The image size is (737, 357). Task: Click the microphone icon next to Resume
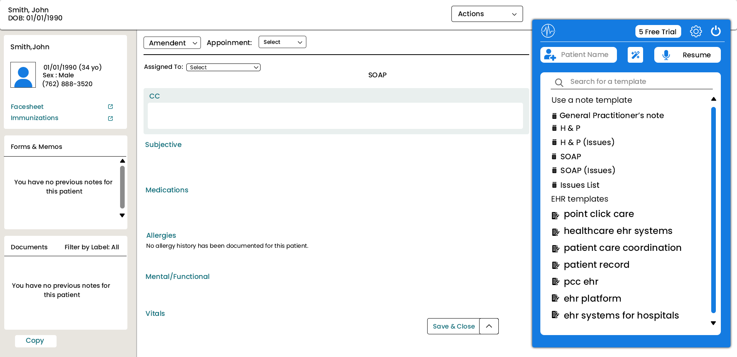click(x=666, y=55)
